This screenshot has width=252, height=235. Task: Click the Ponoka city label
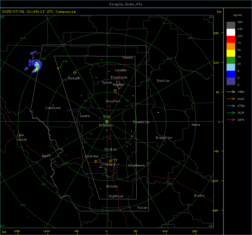click(x=128, y=58)
